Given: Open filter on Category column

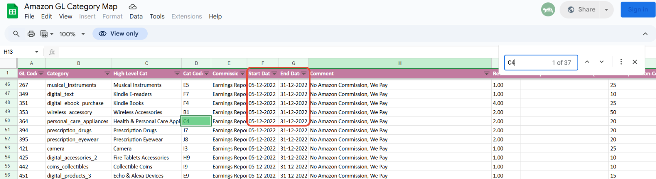Looking at the screenshot, I should pos(107,73).
